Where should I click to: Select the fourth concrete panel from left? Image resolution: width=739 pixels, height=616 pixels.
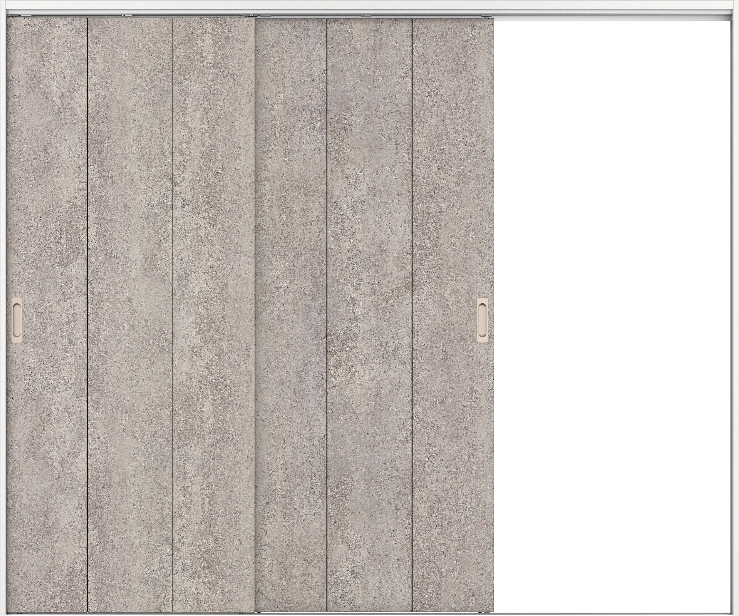point(291,211)
